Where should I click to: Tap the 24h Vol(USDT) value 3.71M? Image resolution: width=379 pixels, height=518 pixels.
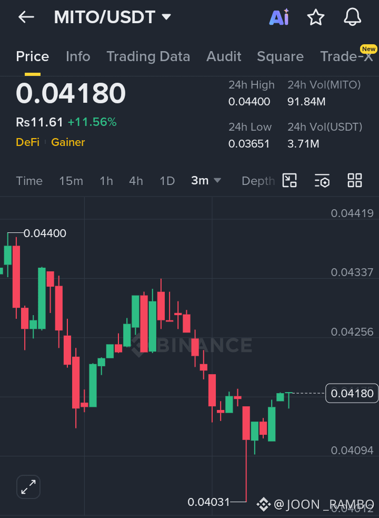(303, 144)
